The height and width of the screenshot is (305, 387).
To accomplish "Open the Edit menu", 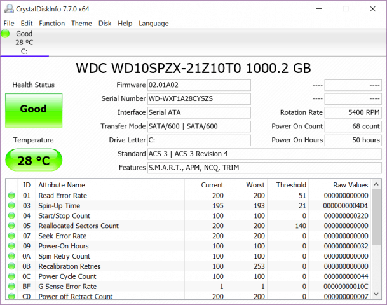I will pyautogui.click(x=27, y=24).
